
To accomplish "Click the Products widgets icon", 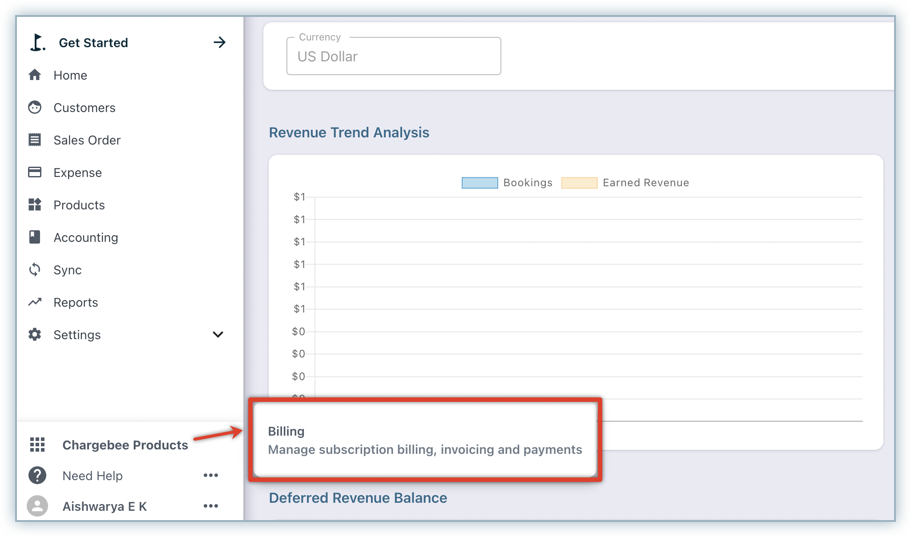I will tap(35, 205).
